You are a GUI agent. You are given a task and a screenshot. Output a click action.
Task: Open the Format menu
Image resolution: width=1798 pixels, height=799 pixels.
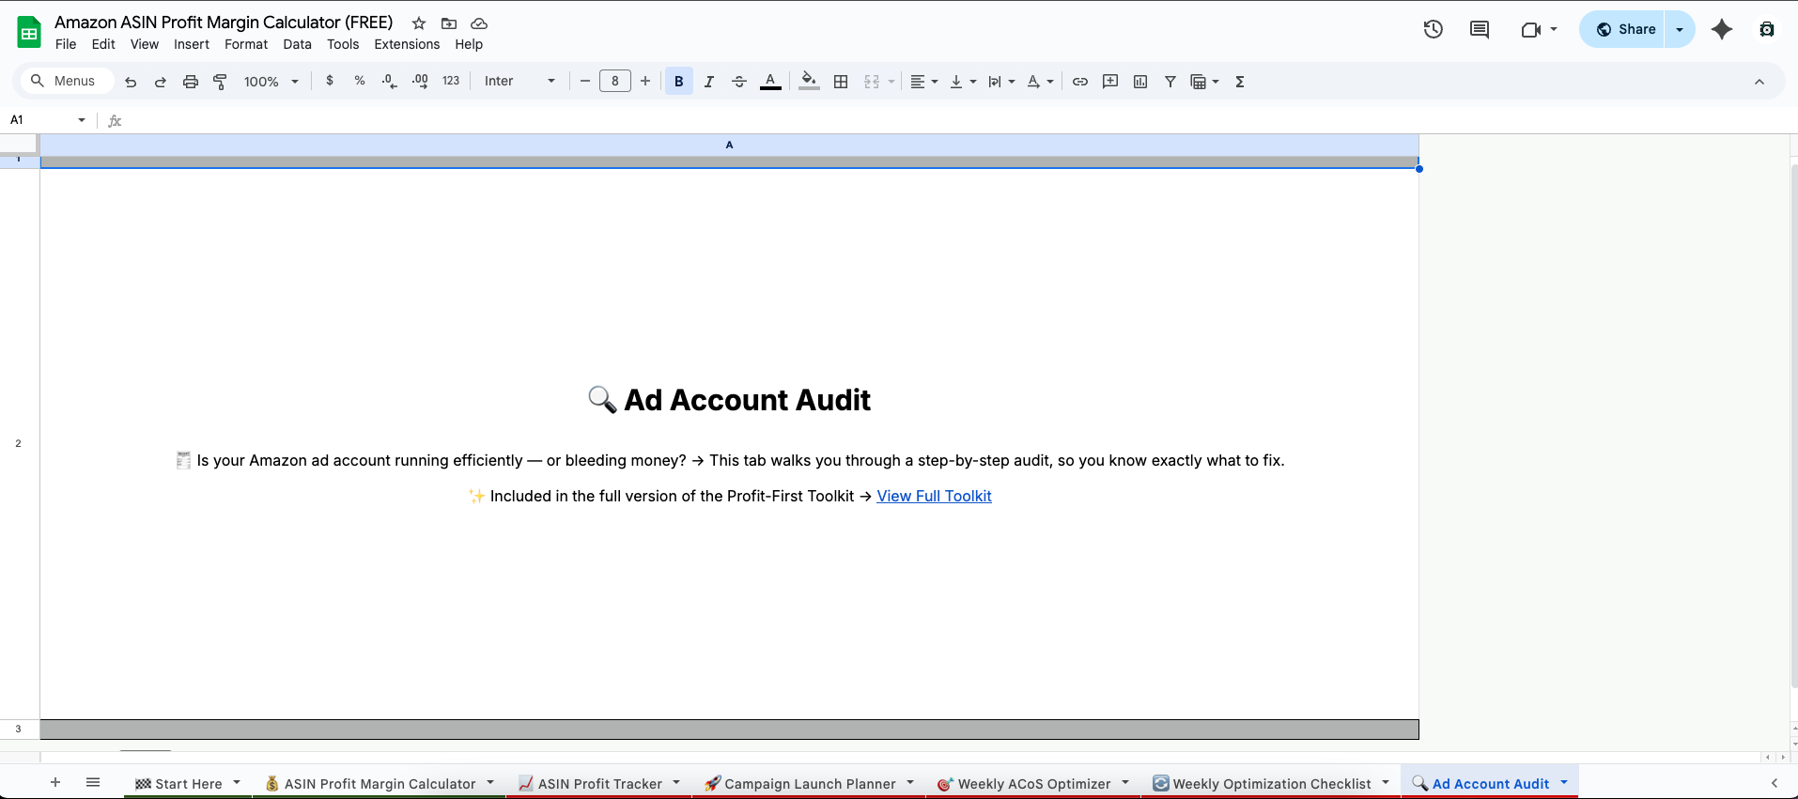click(x=246, y=44)
